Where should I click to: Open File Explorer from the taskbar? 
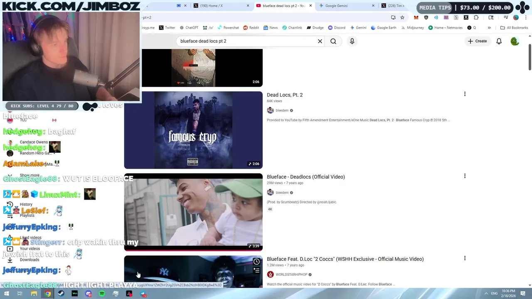(x=34, y=294)
